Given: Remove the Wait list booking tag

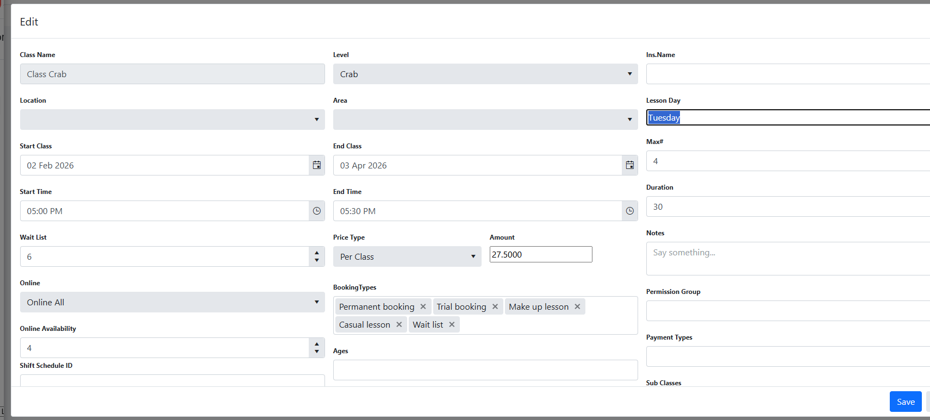Looking at the screenshot, I should coord(452,324).
